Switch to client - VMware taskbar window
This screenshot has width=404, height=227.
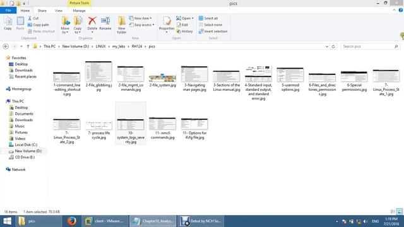pos(105,221)
